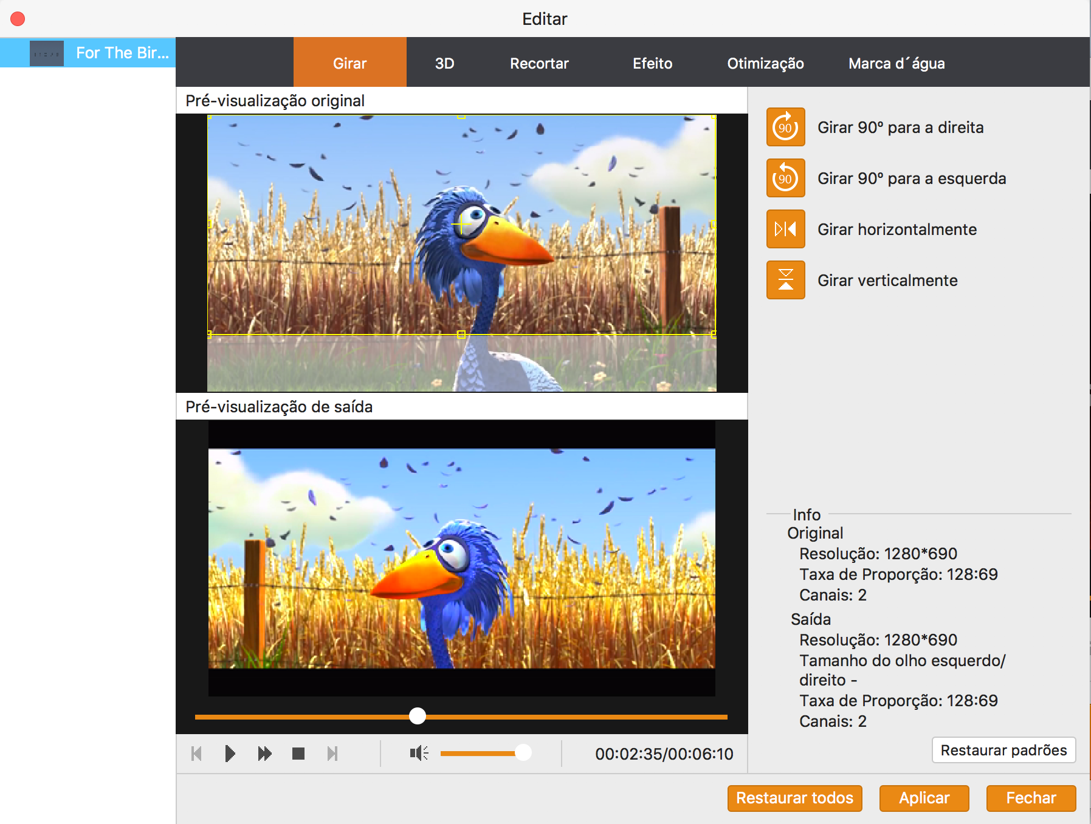
Task: Mute audio with the speaker icon
Action: [419, 754]
